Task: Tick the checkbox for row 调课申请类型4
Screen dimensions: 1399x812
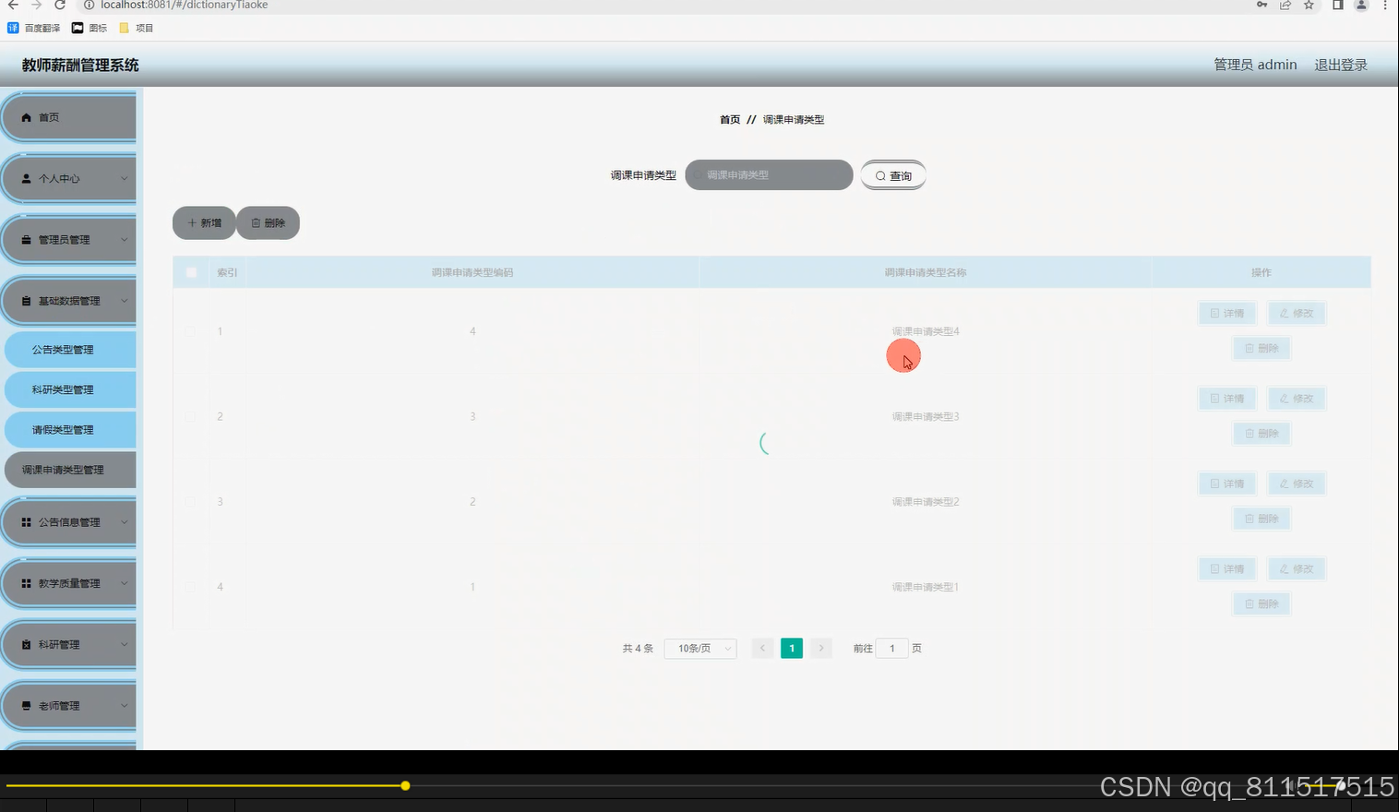Action: pyautogui.click(x=190, y=331)
